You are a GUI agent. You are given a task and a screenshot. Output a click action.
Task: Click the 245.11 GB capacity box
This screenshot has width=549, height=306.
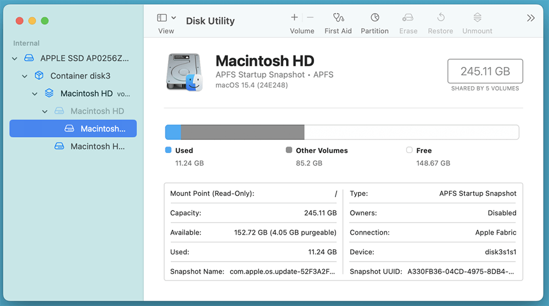tap(485, 71)
